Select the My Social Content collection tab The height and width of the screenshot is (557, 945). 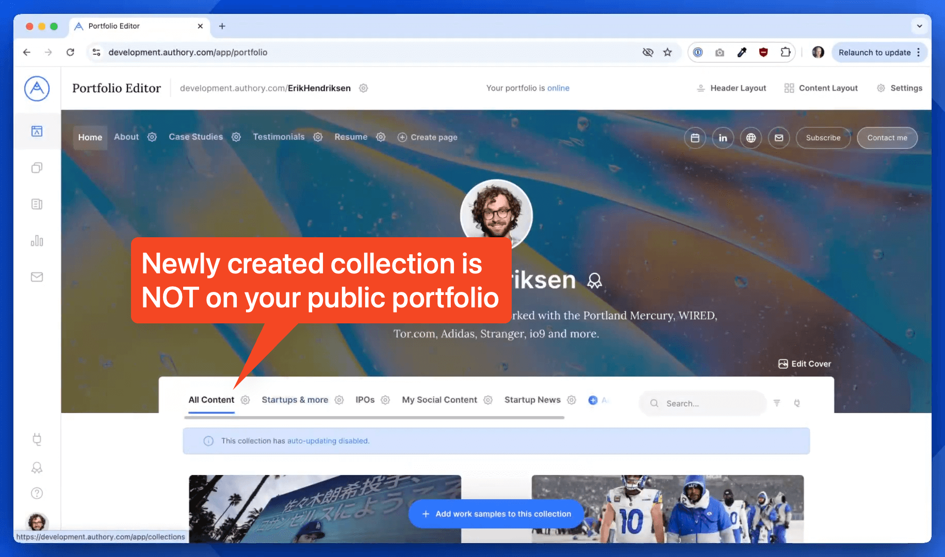(439, 400)
